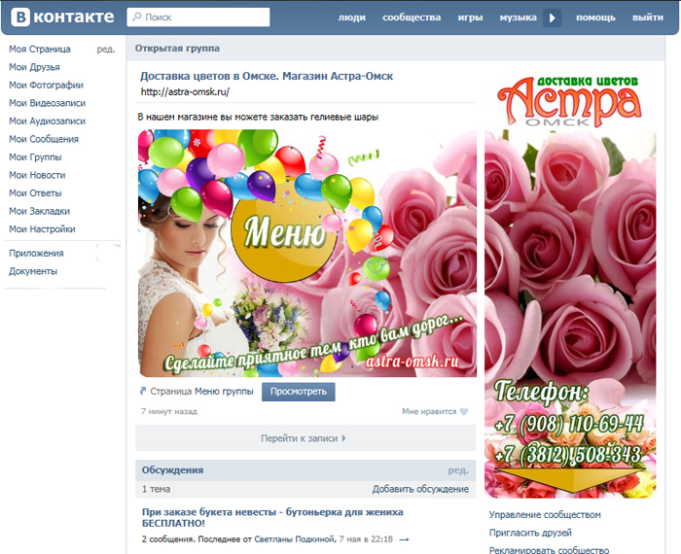Screen dimensions: 681x554
Task: Click the search magnifier icon
Action: tap(137, 17)
